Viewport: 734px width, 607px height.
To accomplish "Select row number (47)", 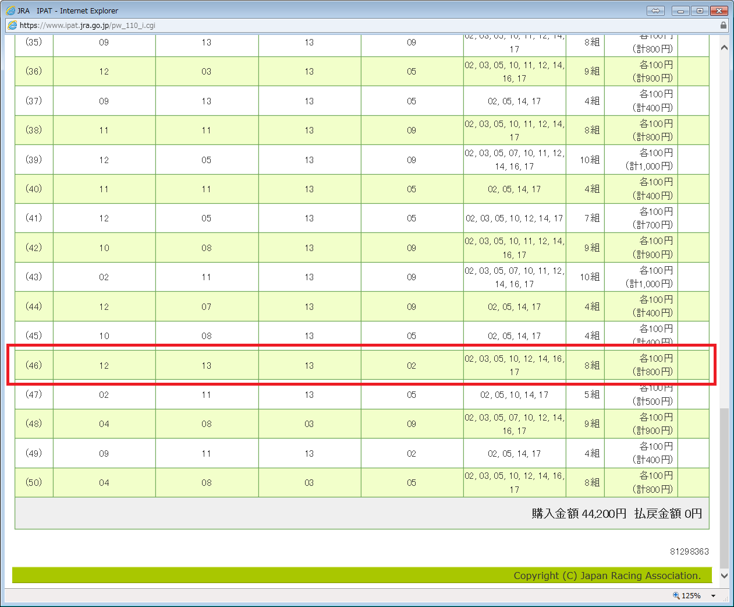I will pos(34,394).
